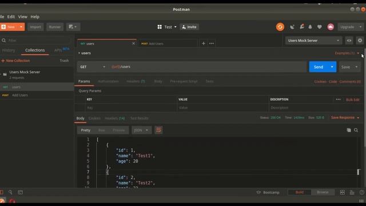The width and height of the screenshot is (366, 206).
Task: Click the blue Send button
Action: [319, 67]
